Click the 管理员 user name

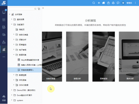[x=129, y=3]
